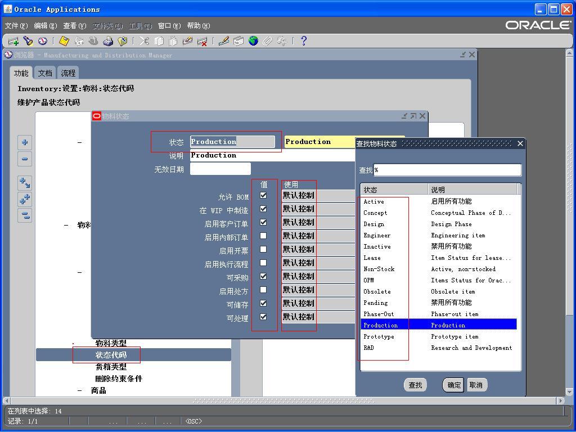Viewport: 576px width, 432px height.
Task: Click the Cut scissors icon
Action: (x=144, y=41)
